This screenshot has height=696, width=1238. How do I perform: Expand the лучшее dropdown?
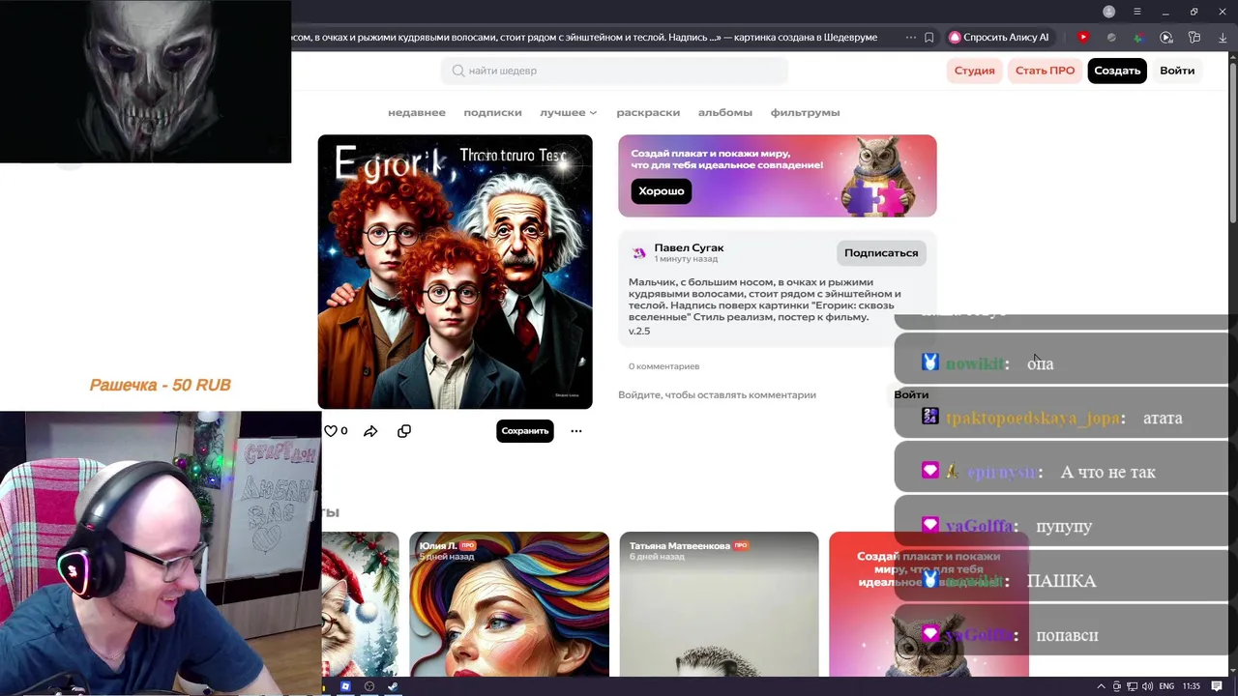(568, 112)
